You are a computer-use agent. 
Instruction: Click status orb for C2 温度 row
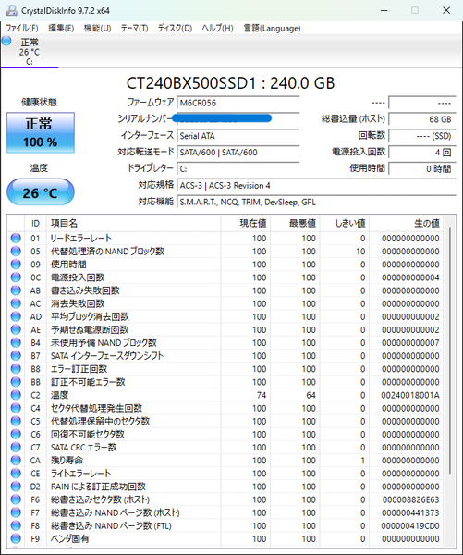(x=16, y=395)
